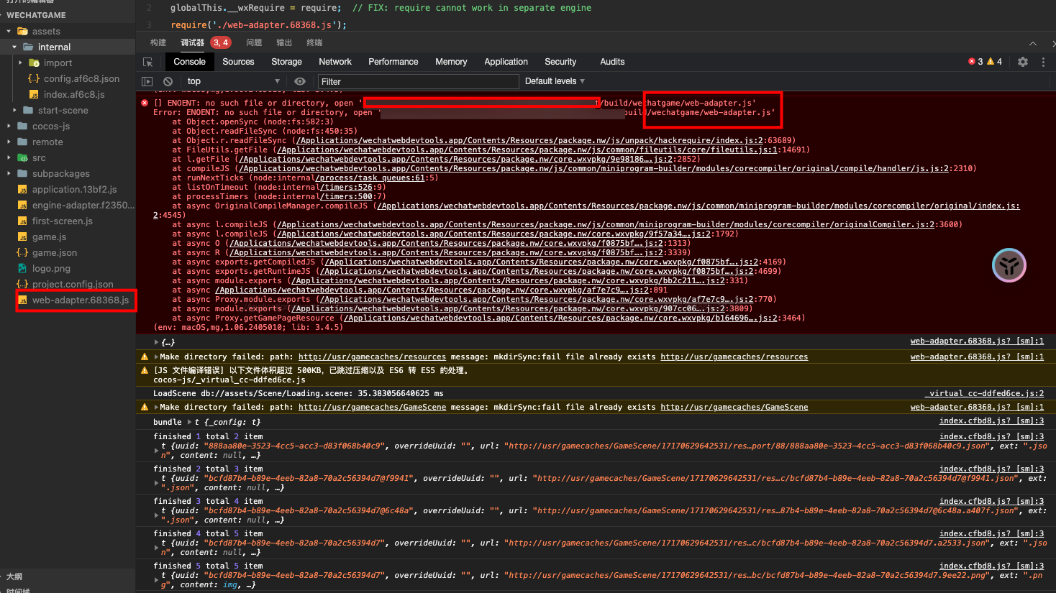Click the floating round assistant icon

pos(1009,266)
